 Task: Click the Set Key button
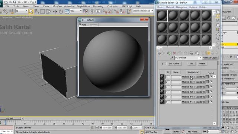[x=176, y=131]
